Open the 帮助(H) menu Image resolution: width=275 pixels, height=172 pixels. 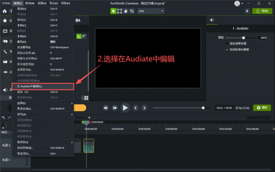66,3
